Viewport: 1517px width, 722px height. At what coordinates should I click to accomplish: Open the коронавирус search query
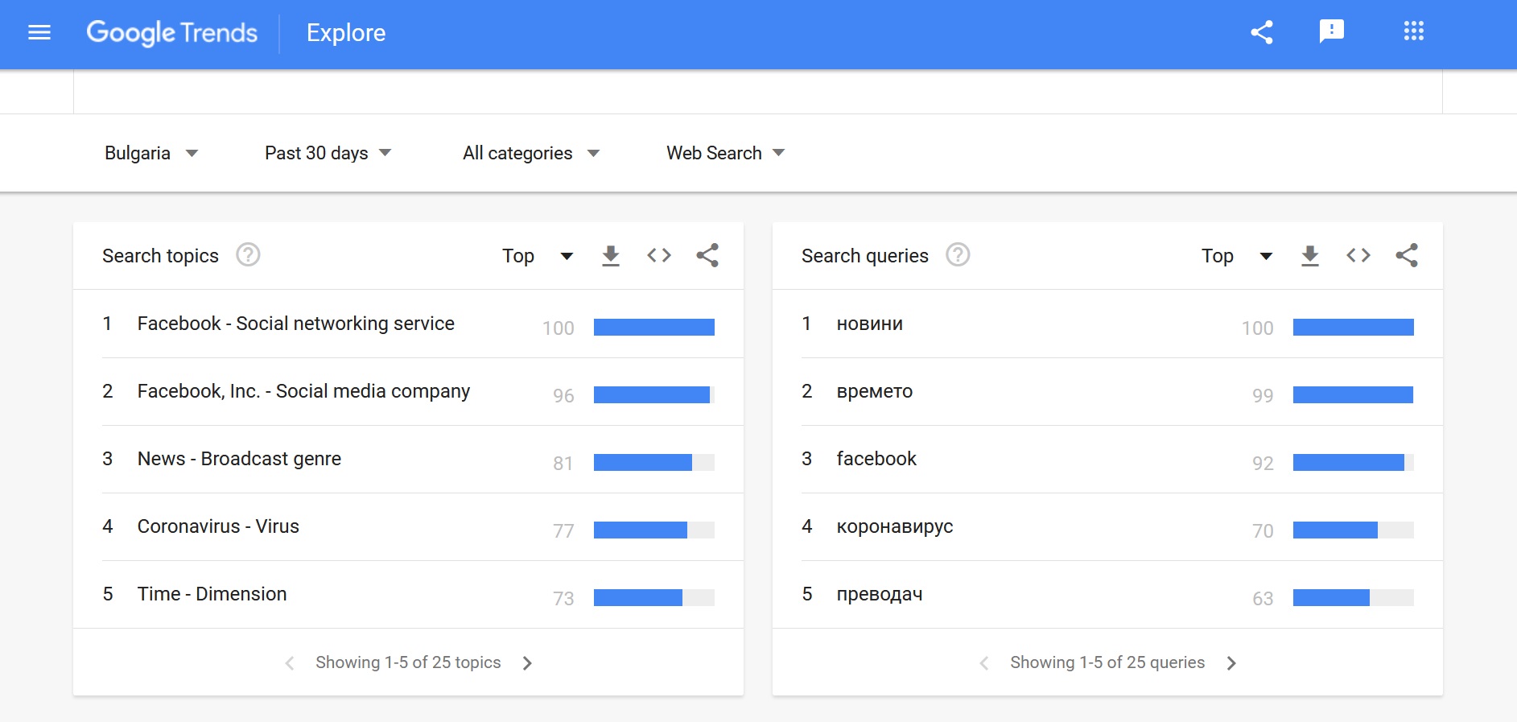895,527
